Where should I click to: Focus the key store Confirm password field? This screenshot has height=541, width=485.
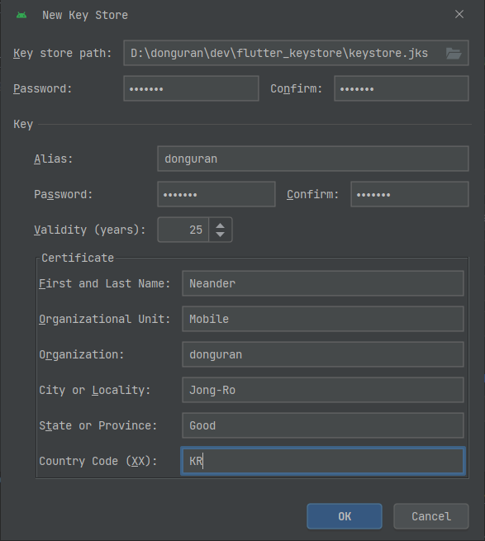[402, 88]
